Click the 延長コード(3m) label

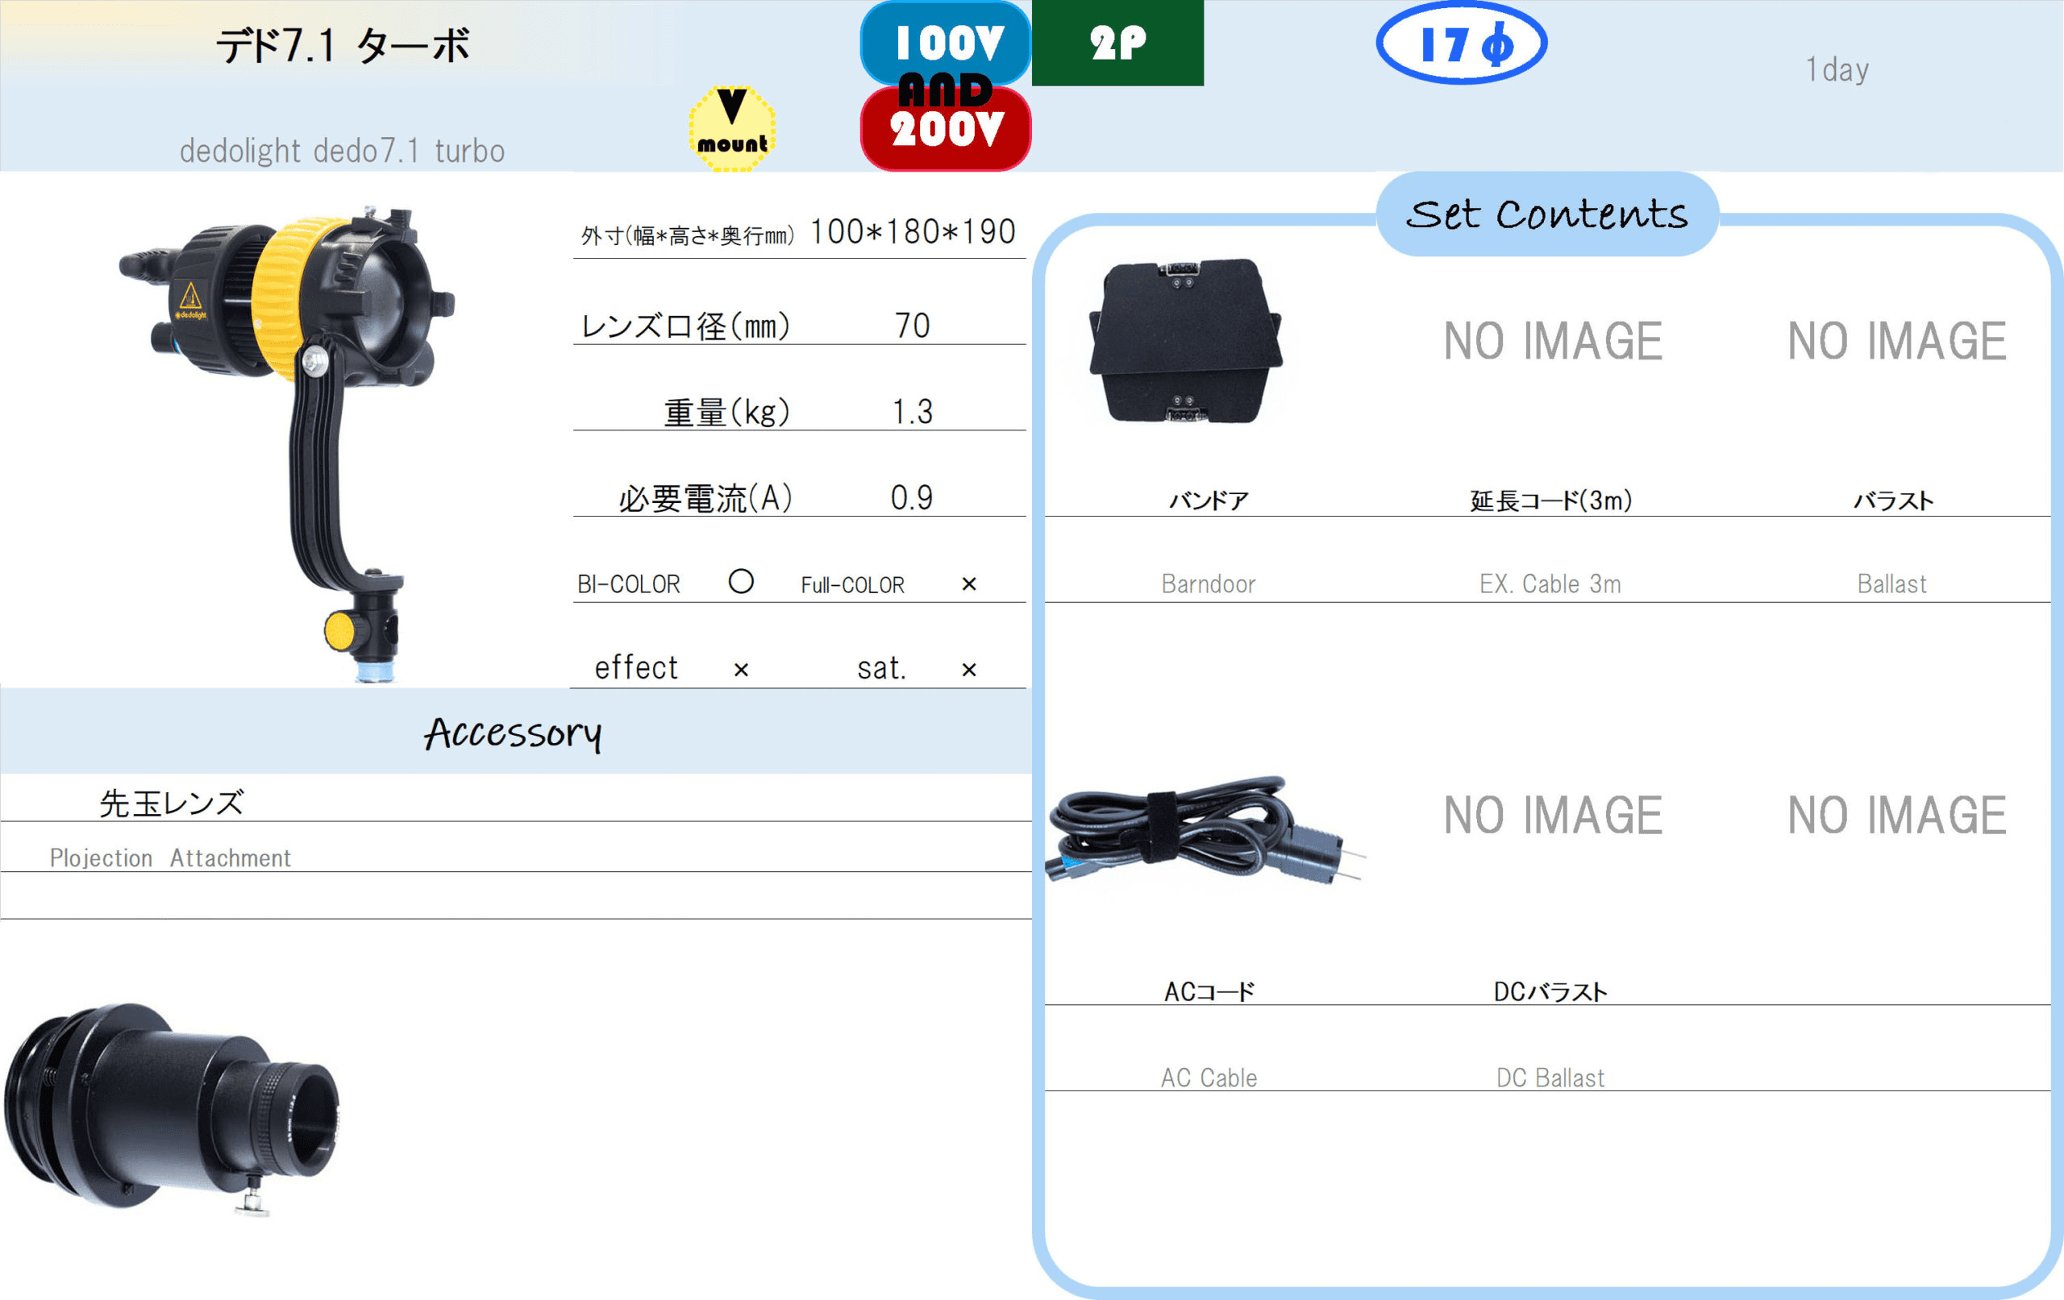pos(1550,500)
